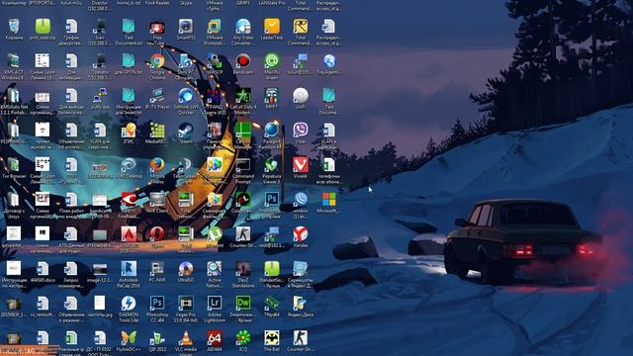Launch the IP-TV Player shortcut
633x356 pixels.
pos(157,96)
